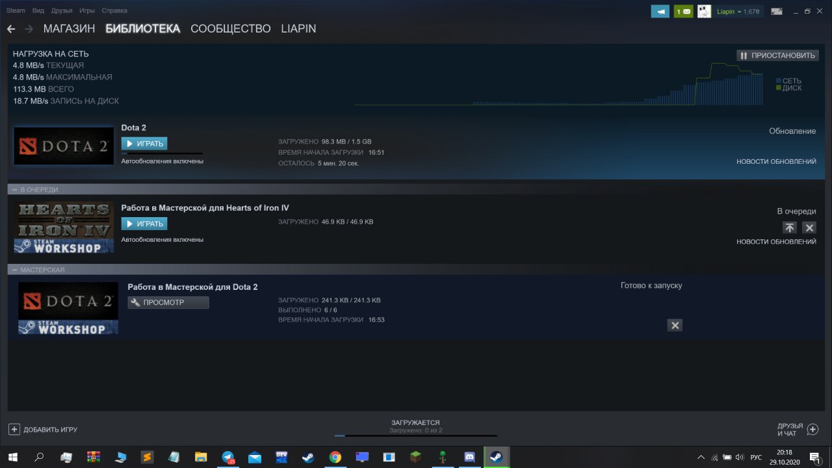Screen dimensions: 832x468
Task: Click the Готово к запуску status text
Action: (x=651, y=285)
